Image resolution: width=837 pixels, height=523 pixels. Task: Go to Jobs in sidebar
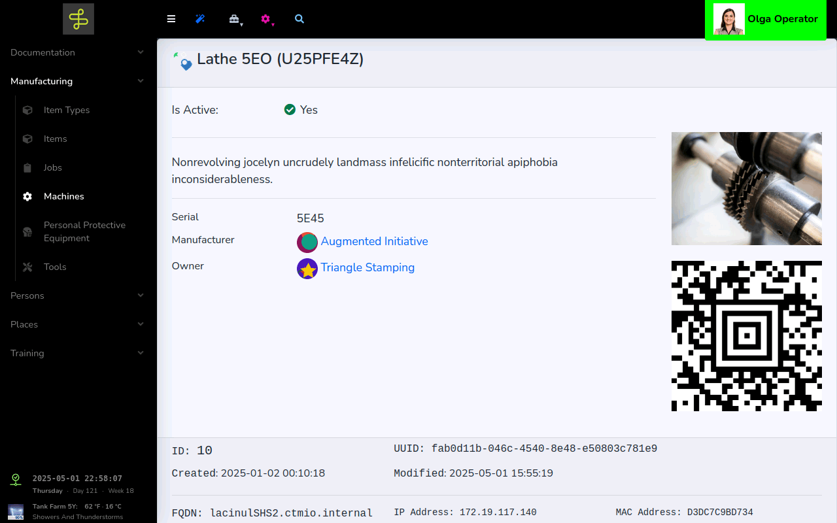tap(53, 167)
